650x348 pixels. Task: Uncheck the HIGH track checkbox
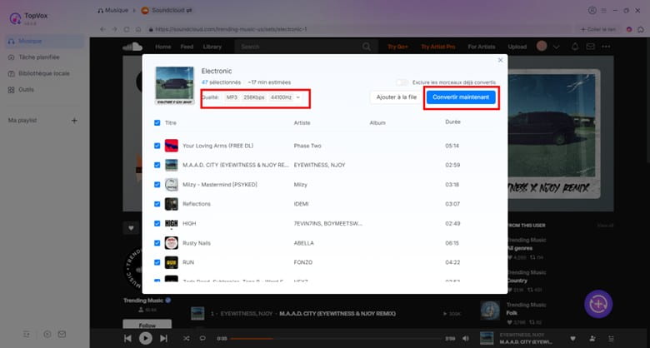tap(157, 223)
